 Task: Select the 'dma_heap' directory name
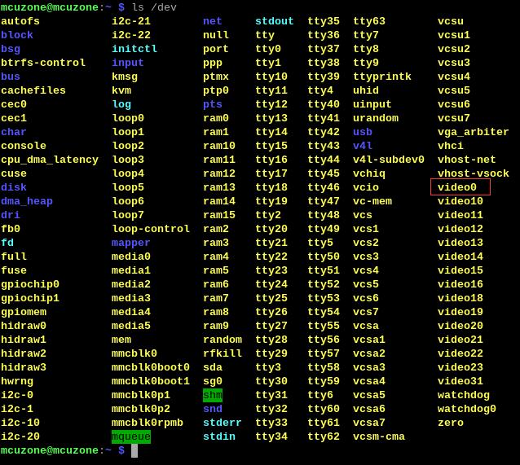[27, 201]
